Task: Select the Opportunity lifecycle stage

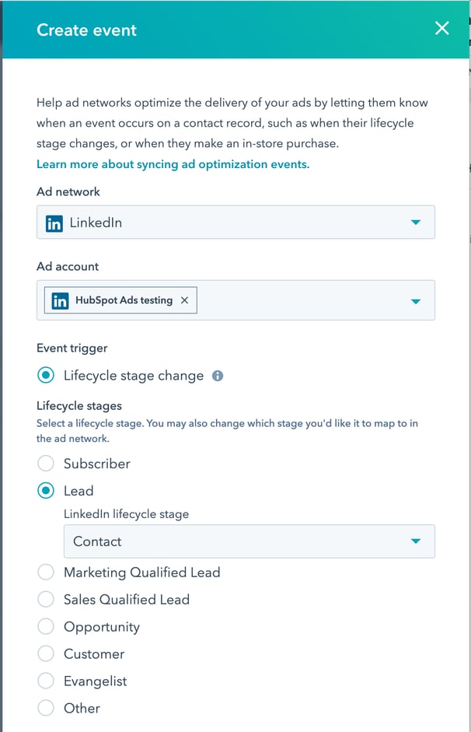Action: [x=47, y=627]
